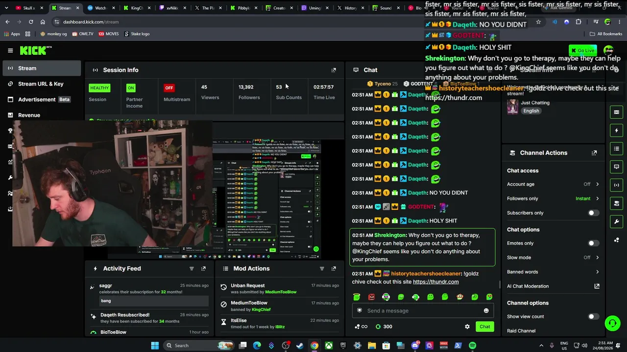Click the Daqeth Resubscribed! activity entry
Image resolution: width=627 pixels, height=352 pixels.
coord(149,318)
